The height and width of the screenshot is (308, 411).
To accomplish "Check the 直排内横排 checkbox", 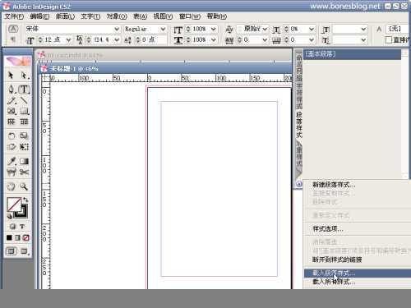I will pyautogui.click(x=388, y=40).
